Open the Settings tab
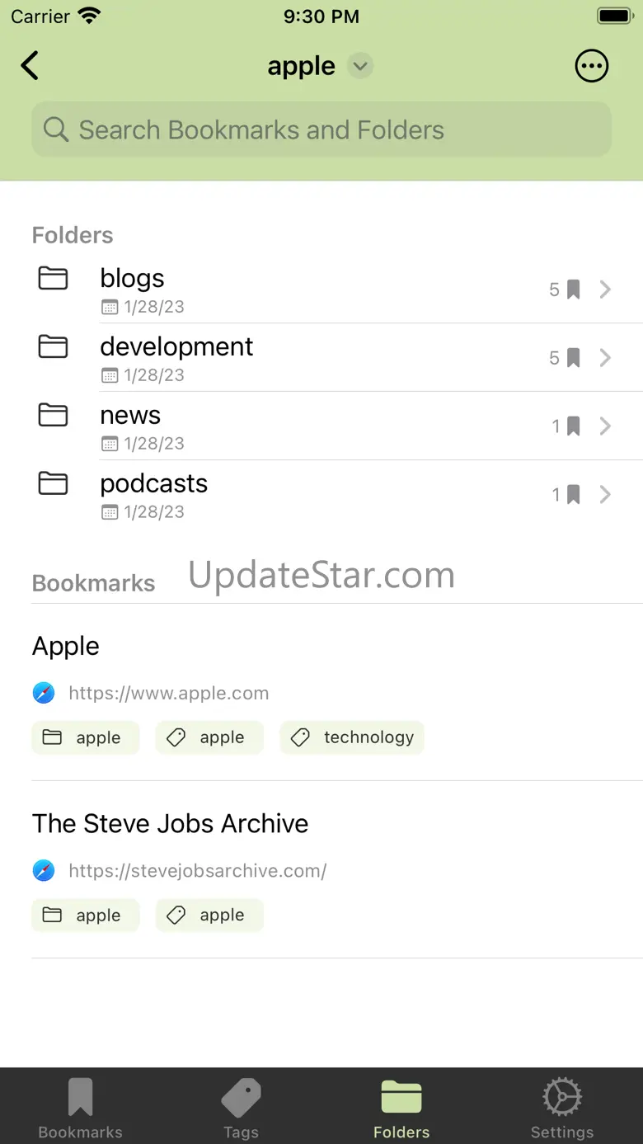The image size is (643, 1144). (x=562, y=1108)
